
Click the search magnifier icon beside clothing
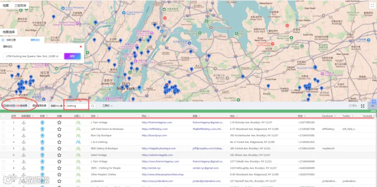point(93,106)
